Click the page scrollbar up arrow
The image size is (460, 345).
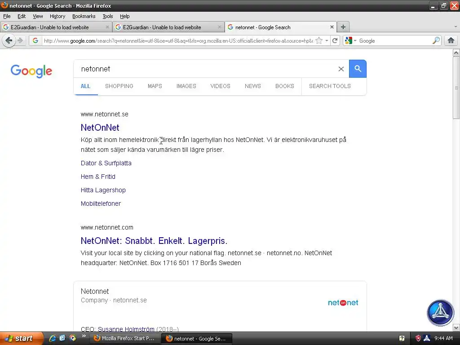point(456,53)
